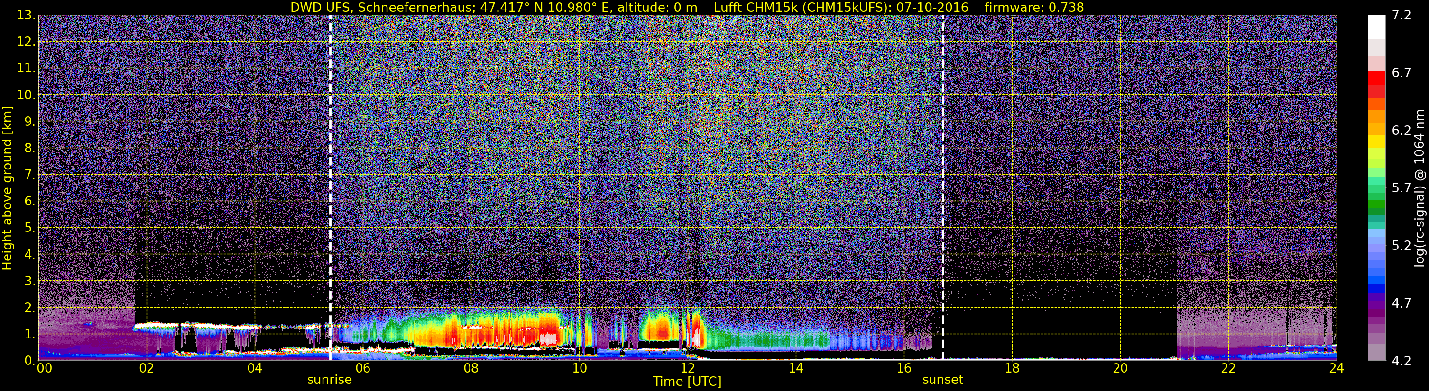Click the colorbar value 7.2

(x=1402, y=15)
